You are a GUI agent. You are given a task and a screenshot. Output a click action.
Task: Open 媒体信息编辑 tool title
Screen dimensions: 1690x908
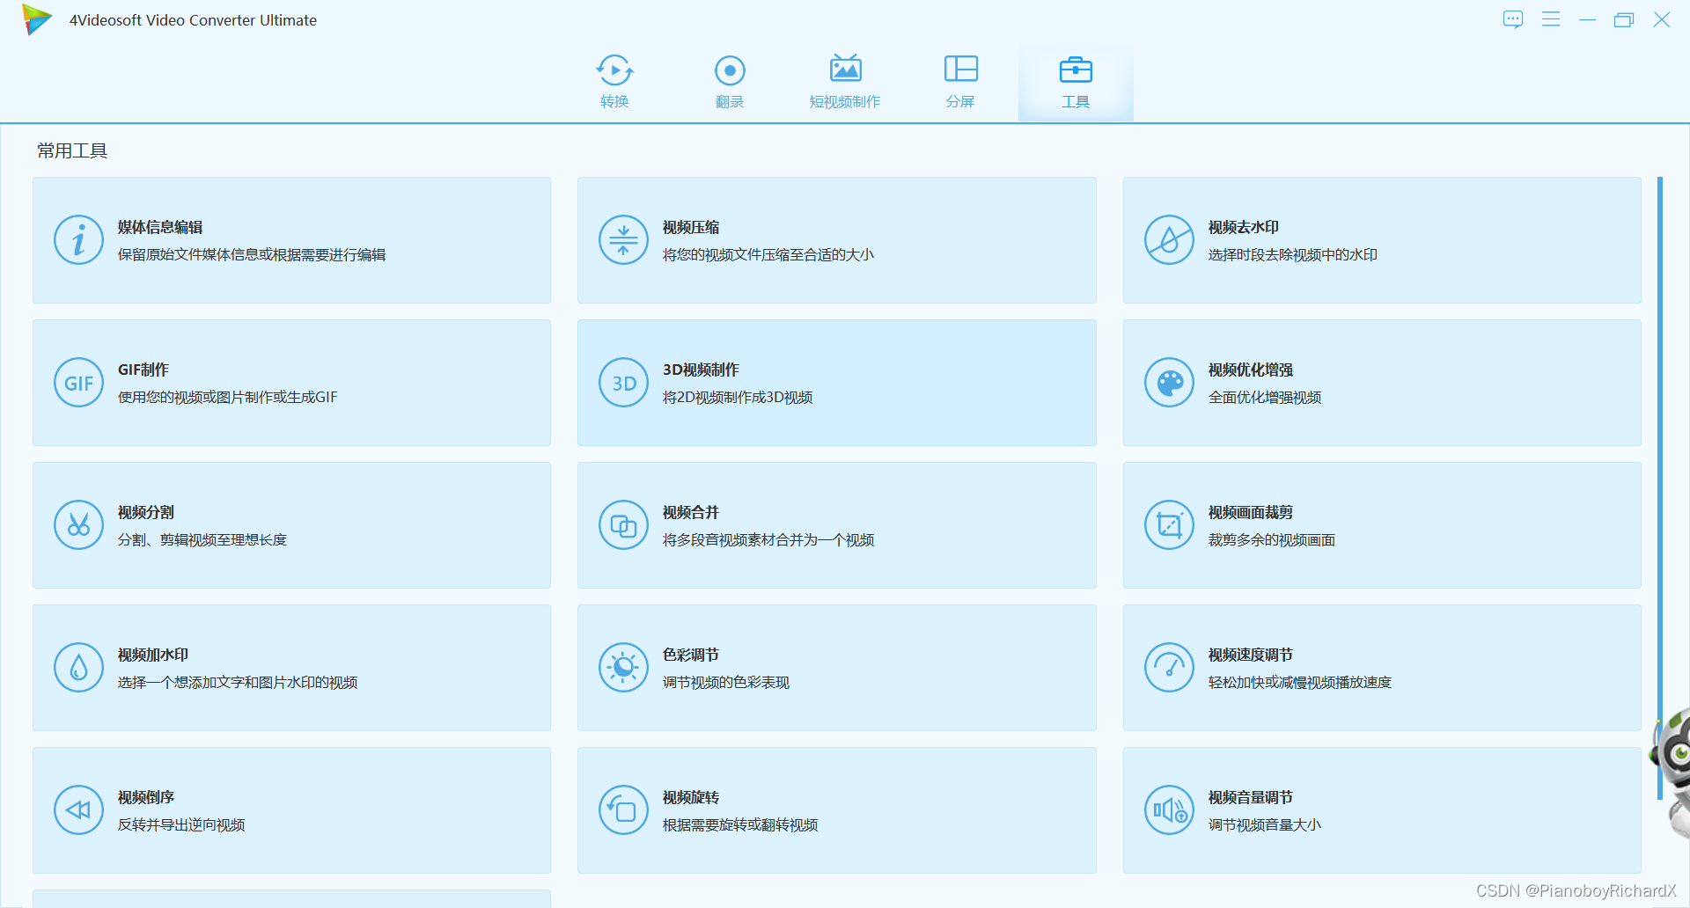pyautogui.click(x=160, y=227)
